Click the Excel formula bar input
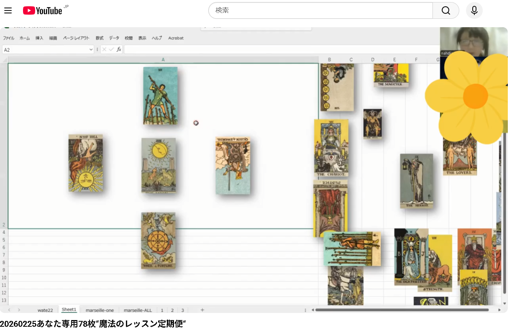This screenshot has width=512, height=328. click(x=280, y=49)
